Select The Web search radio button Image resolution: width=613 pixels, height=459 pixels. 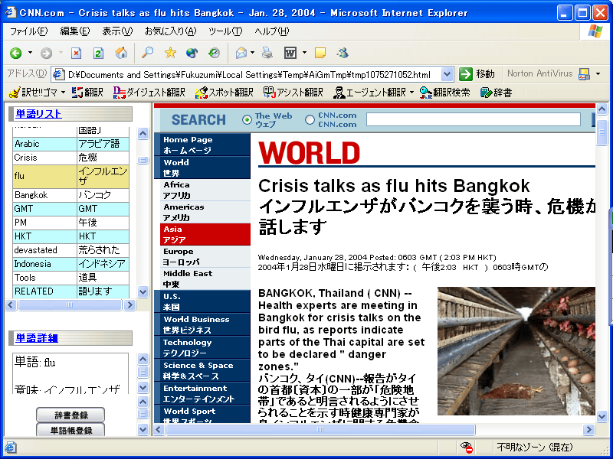click(x=247, y=120)
